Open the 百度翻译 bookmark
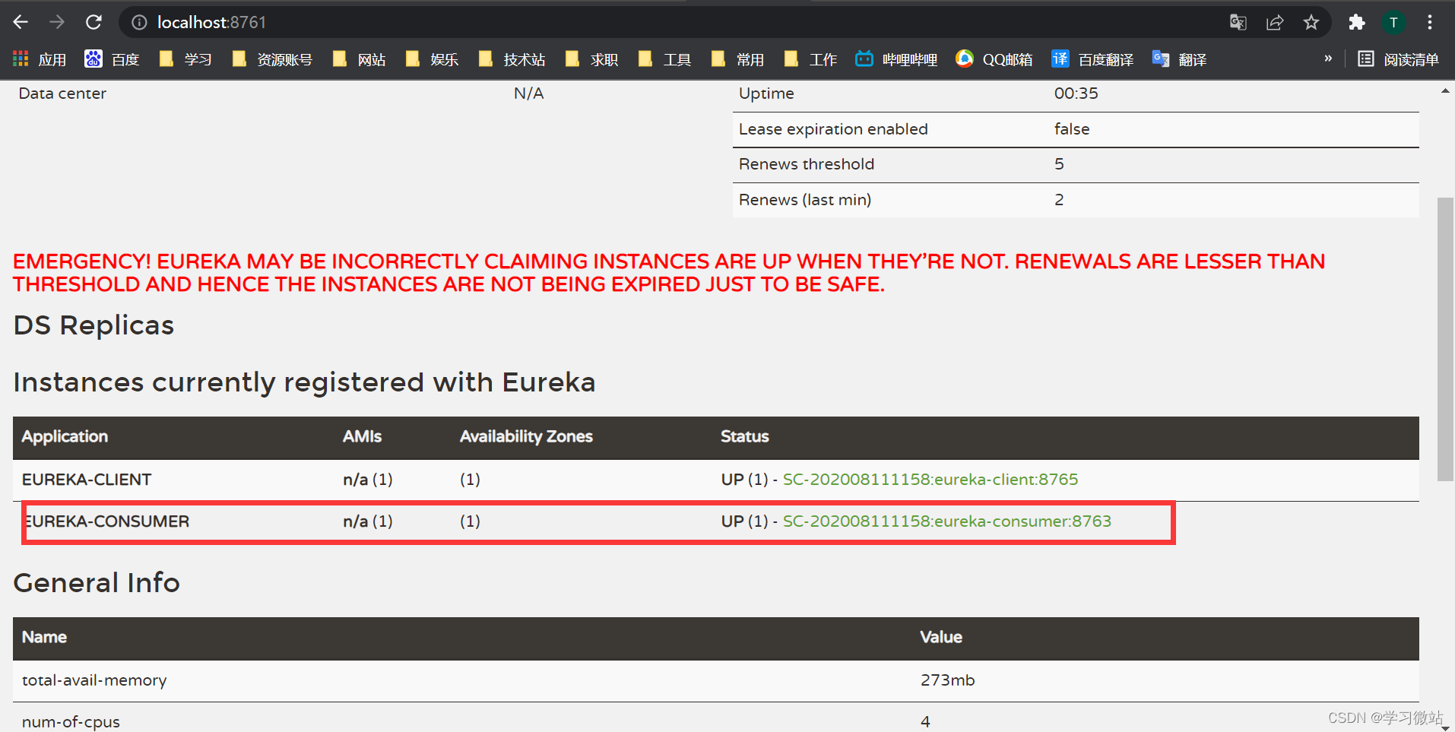Viewport: 1455px width, 732px height. pyautogui.click(x=1092, y=59)
